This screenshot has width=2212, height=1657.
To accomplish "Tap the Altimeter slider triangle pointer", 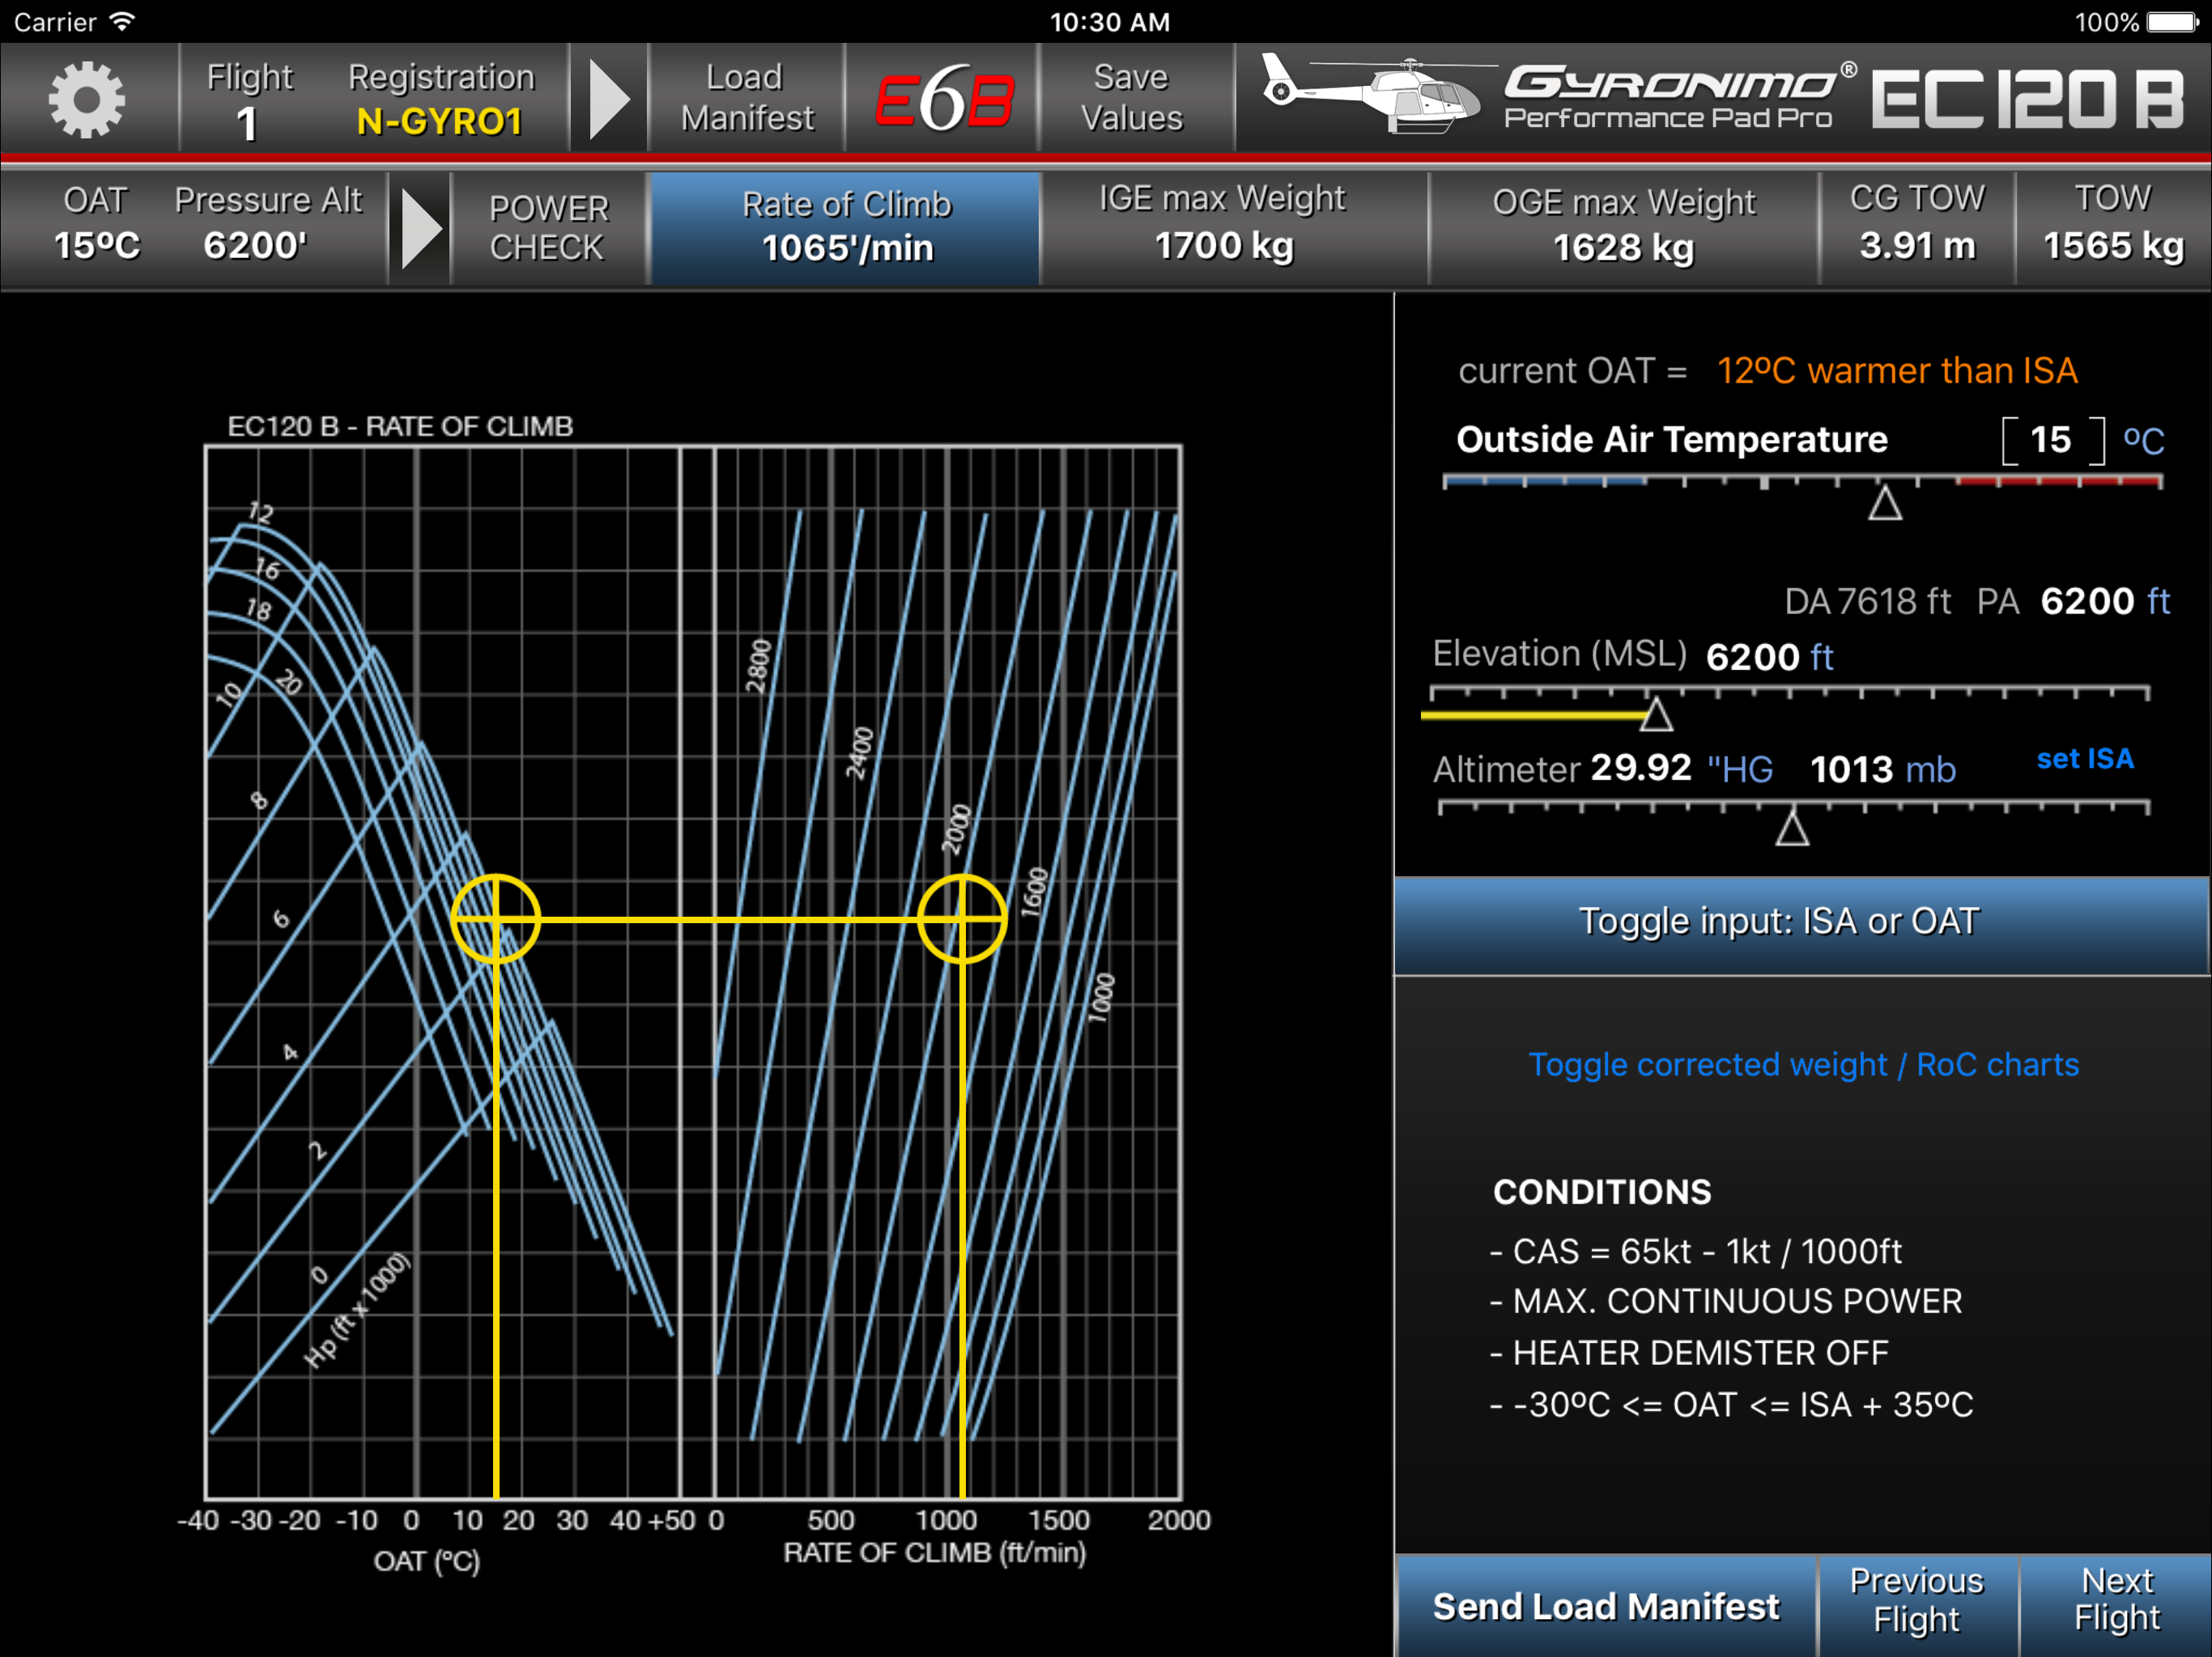I will (1792, 829).
